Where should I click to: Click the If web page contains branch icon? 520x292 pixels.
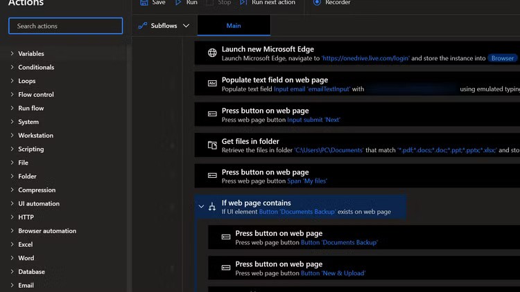pyautogui.click(x=212, y=206)
